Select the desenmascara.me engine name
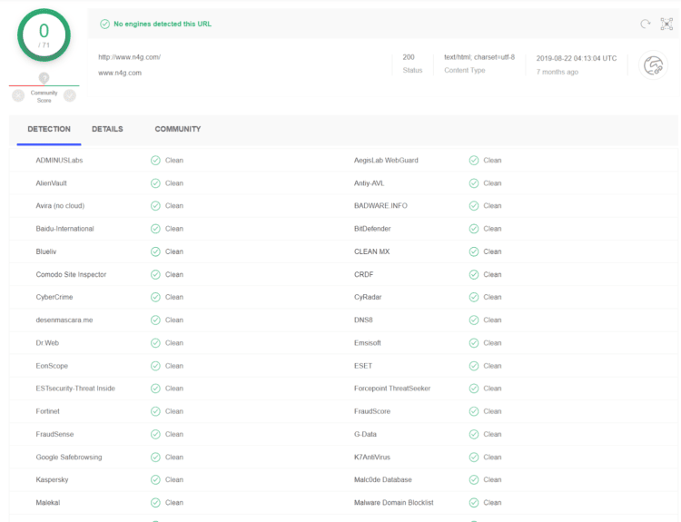This screenshot has height=522, width=681. coord(64,320)
